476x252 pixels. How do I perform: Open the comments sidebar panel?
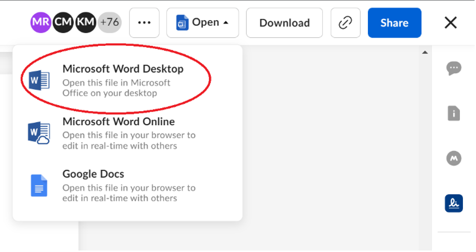click(454, 68)
